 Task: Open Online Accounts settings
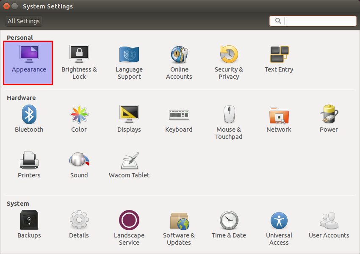click(179, 63)
